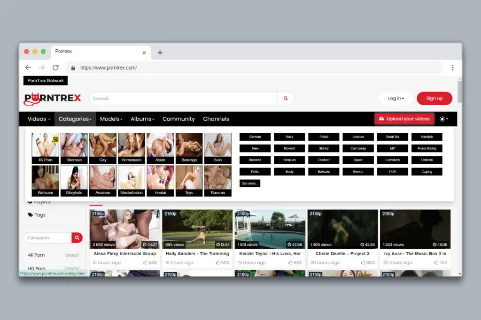481x320 pixels.
Task: Click the cloud icon on Upload your videos
Action: click(381, 119)
